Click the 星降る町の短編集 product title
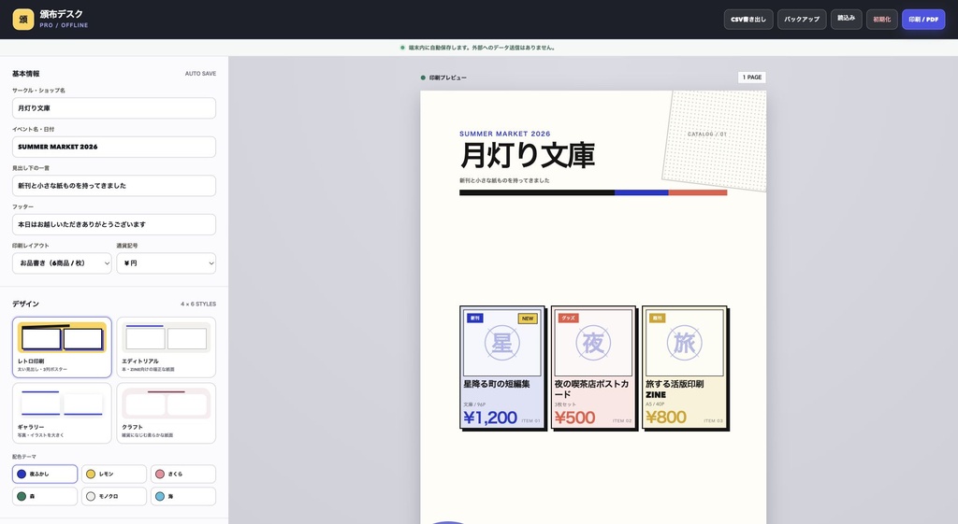958x524 pixels. (x=497, y=384)
